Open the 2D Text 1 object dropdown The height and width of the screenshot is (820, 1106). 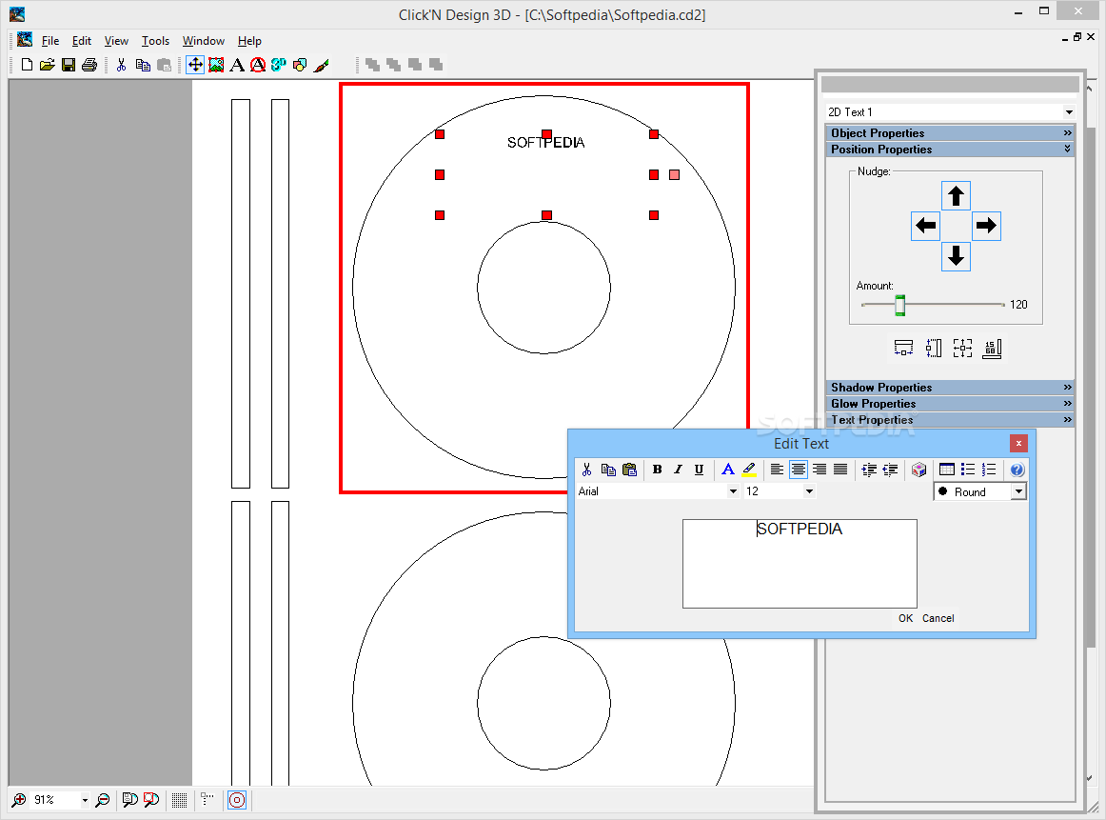(x=1069, y=112)
